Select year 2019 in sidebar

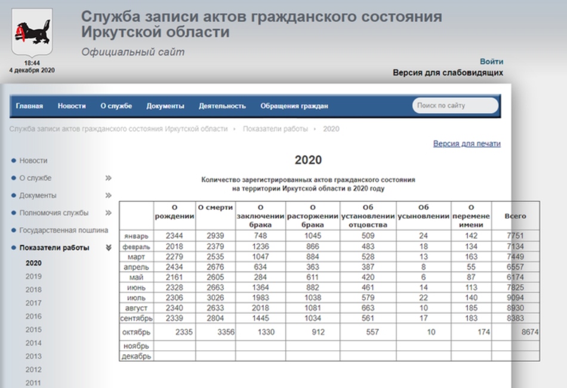click(x=33, y=276)
